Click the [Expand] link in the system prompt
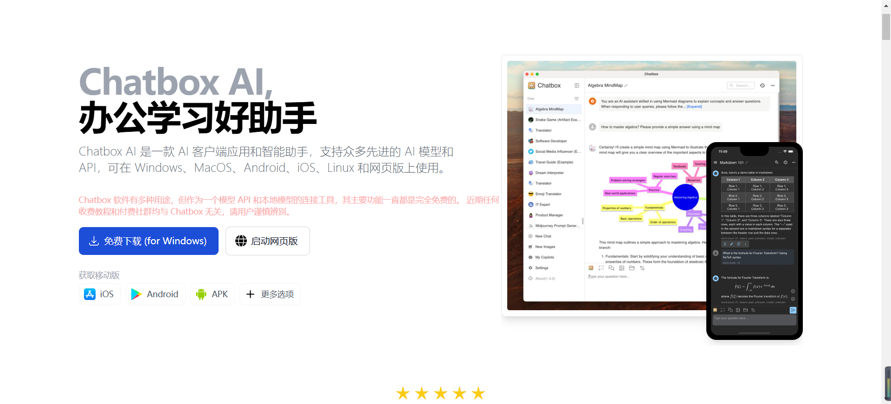This screenshot has width=891, height=404. coord(694,107)
